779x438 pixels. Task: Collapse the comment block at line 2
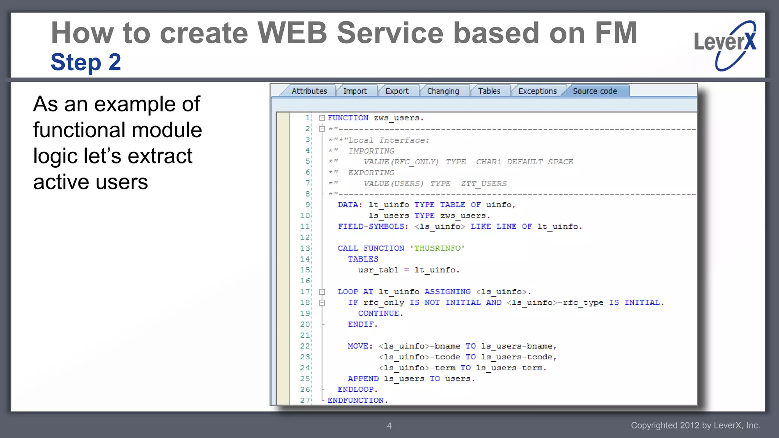322,129
